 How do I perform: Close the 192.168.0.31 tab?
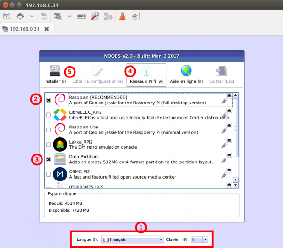[46, 29]
